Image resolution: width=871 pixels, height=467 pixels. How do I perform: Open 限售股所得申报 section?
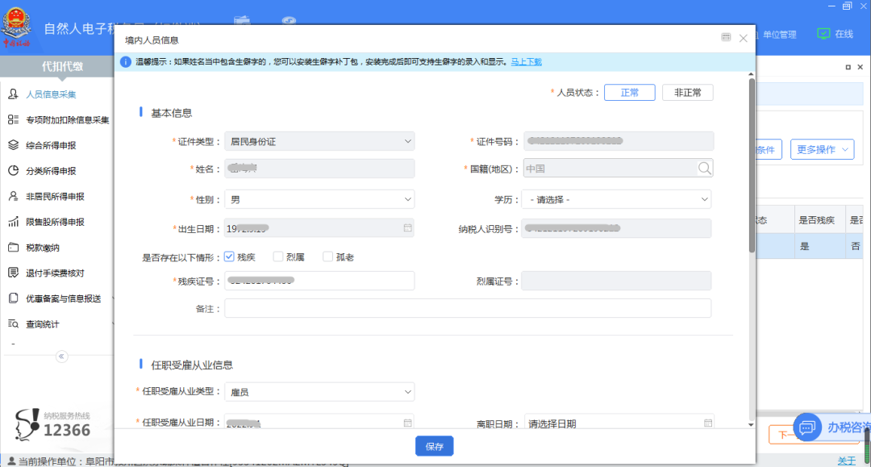point(55,222)
